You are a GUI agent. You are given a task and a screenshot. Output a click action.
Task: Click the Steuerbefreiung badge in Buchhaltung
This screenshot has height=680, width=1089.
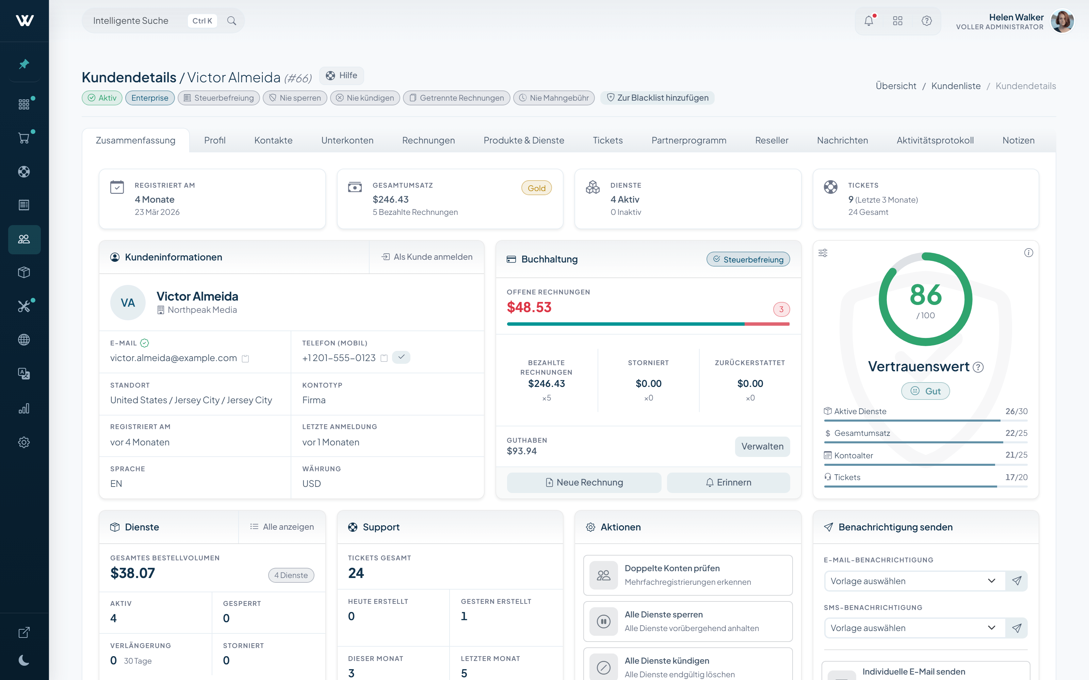[748, 259]
